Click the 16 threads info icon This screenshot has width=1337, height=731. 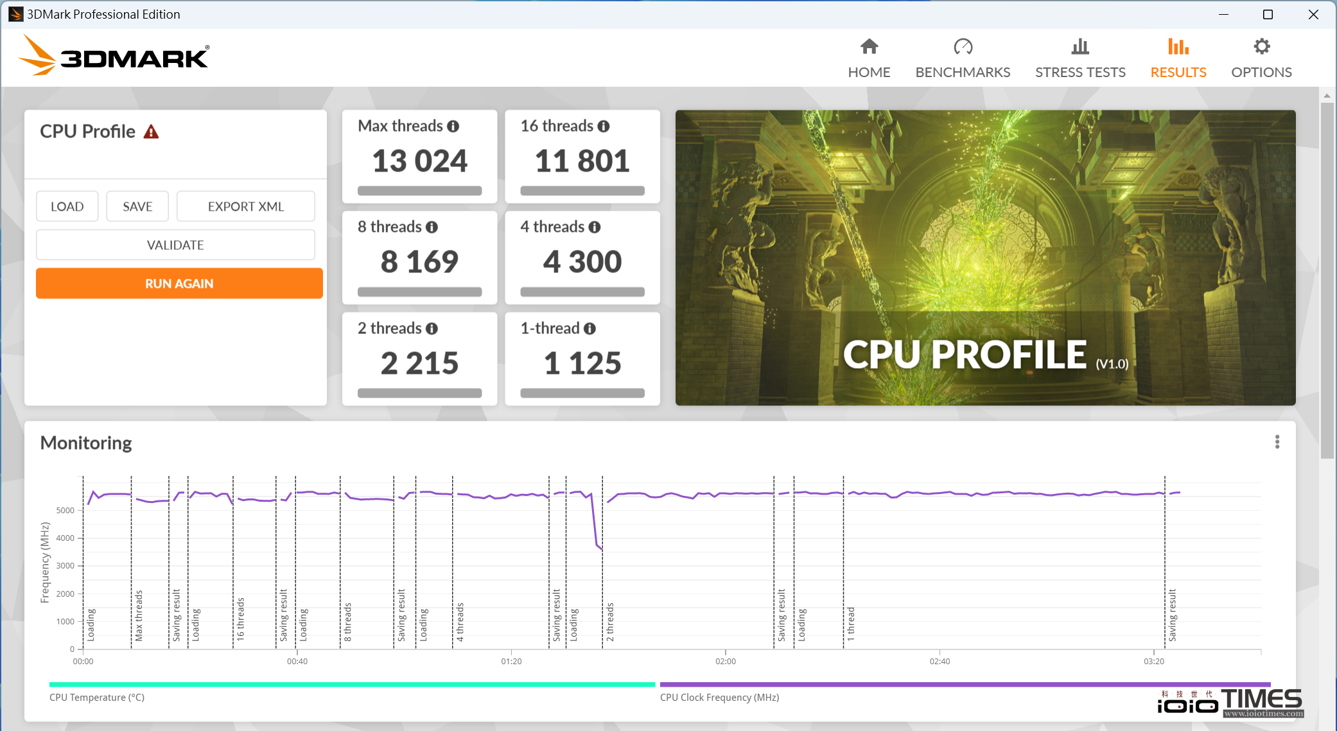coord(604,127)
